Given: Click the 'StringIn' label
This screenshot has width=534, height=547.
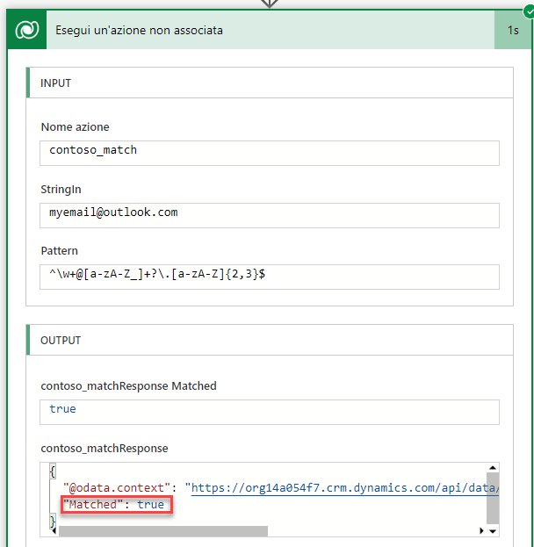Looking at the screenshot, I should (61, 189).
